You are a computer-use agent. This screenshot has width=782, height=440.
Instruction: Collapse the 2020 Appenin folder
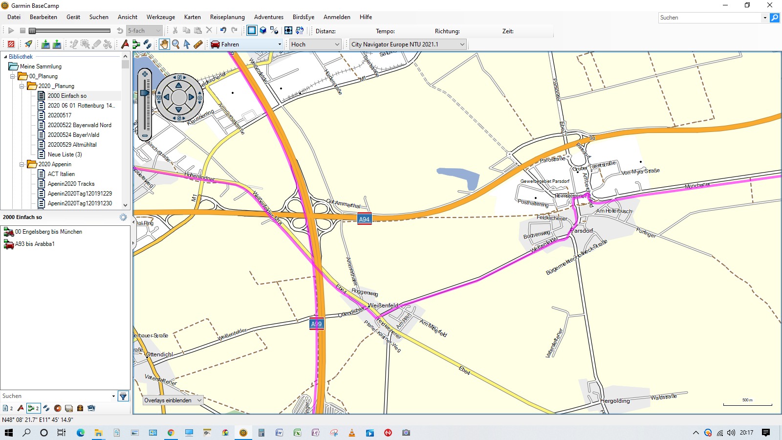22,164
